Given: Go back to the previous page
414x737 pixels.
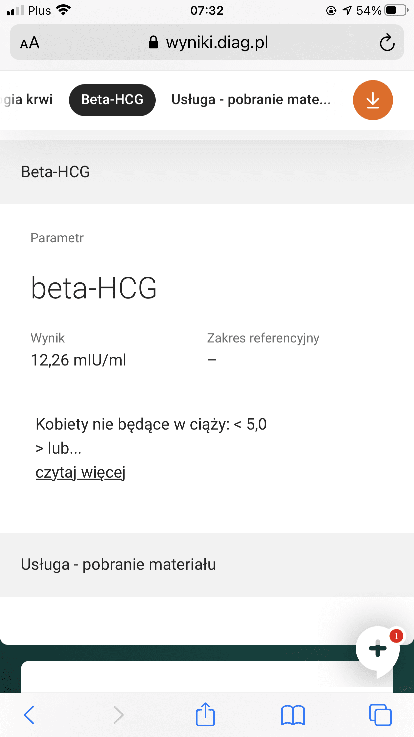Looking at the screenshot, I should (x=29, y=715).
